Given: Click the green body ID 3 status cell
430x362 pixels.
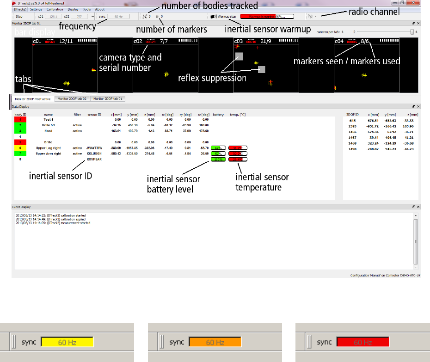Looking at the screenshot, I should (20, 131).
